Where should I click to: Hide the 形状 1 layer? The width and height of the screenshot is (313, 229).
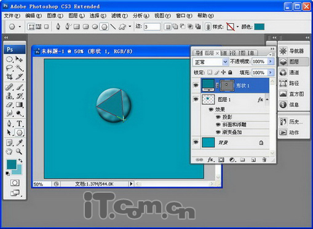(x=196, y=85)
